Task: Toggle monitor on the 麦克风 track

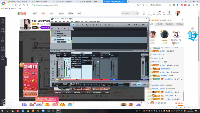Action: 55,40
